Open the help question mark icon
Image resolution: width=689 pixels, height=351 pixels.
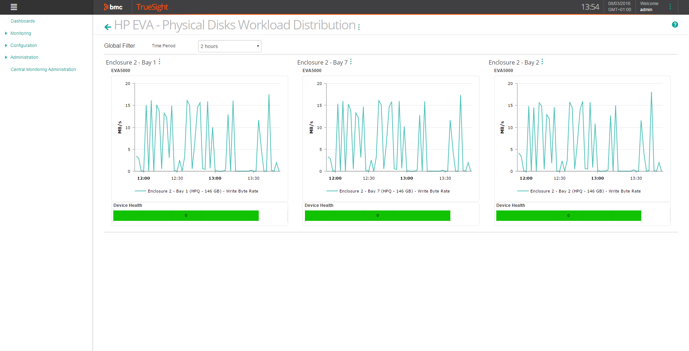point(675,24)
